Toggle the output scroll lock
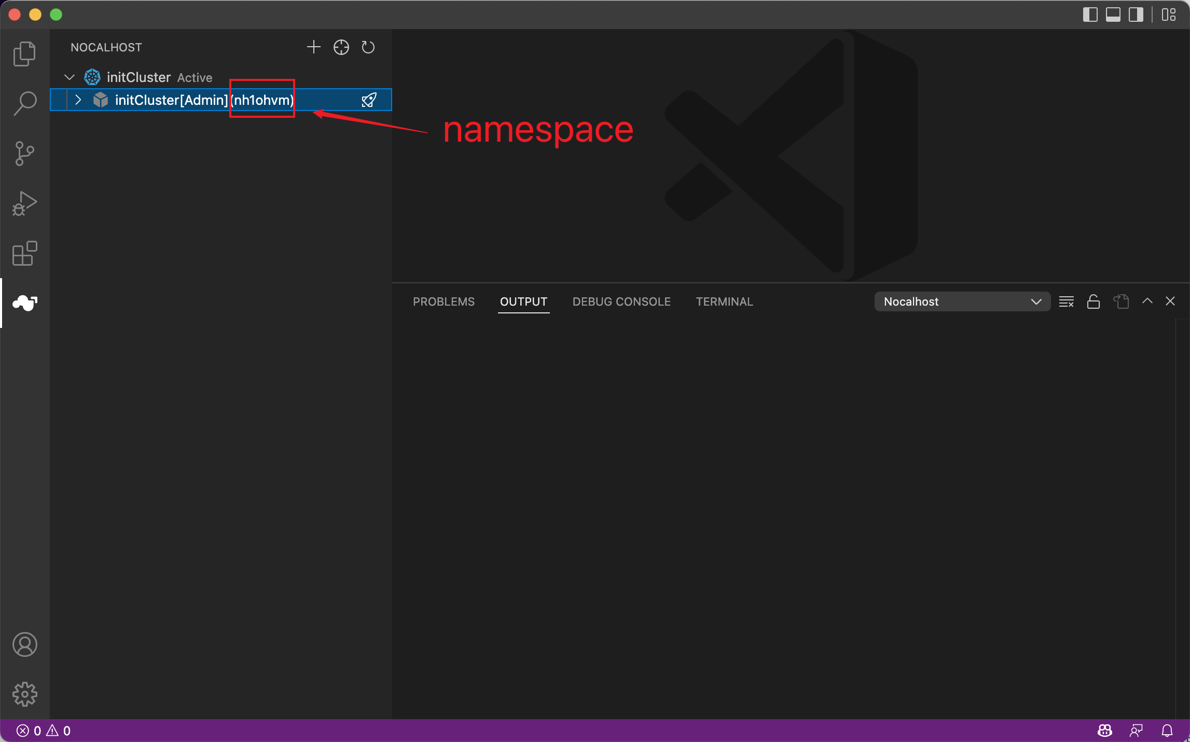 [x=1094, y=301]
